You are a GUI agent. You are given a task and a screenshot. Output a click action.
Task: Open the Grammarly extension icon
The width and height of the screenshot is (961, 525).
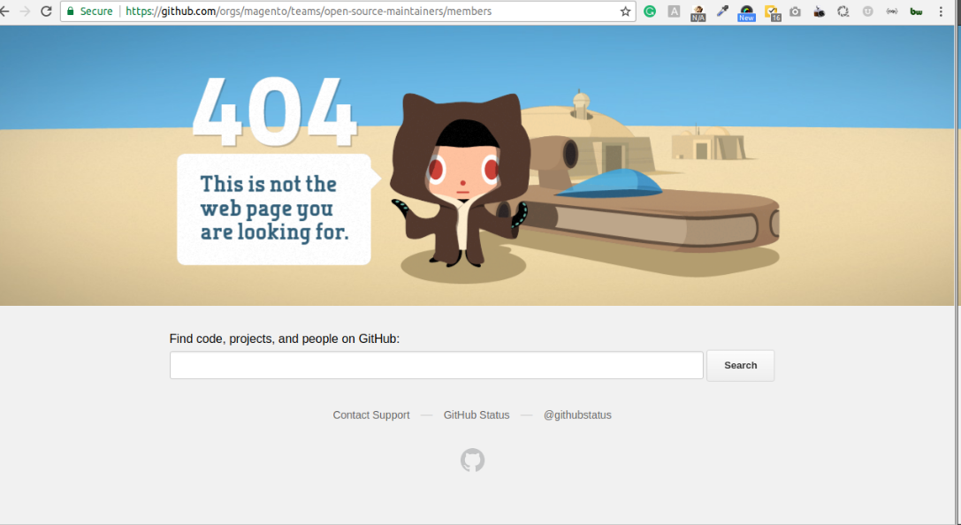point(650,11)
